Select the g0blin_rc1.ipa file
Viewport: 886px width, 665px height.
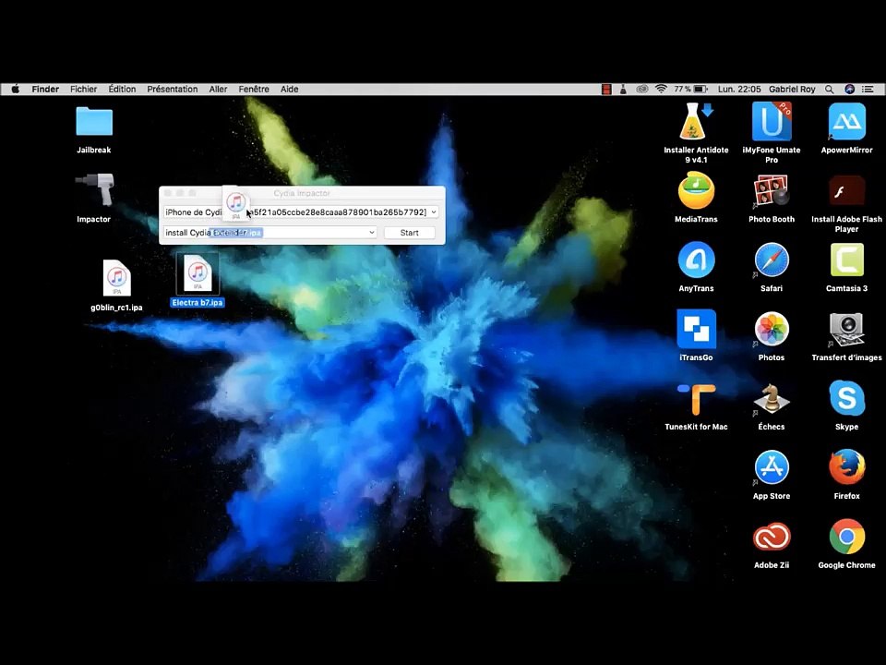point(116,278)
